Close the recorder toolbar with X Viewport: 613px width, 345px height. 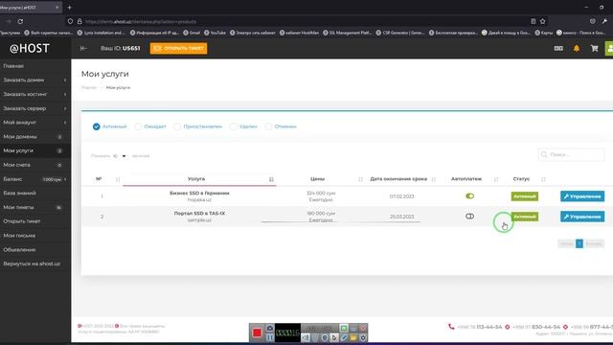pos(363,328)
